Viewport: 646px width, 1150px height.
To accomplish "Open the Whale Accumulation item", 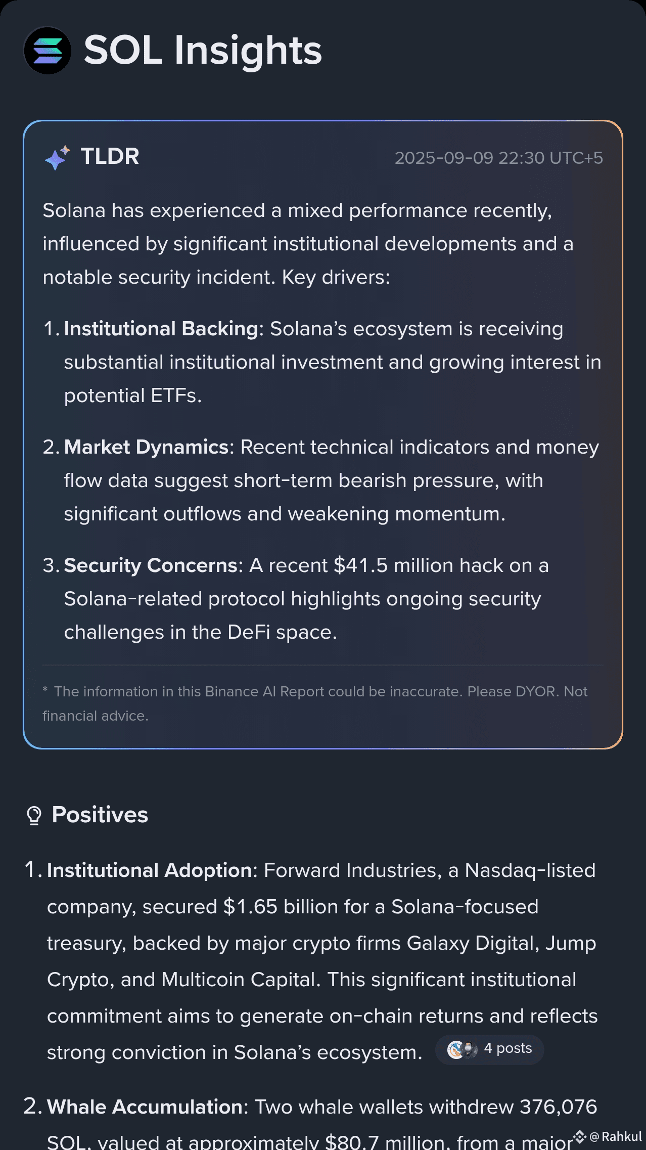I will point(311,1123).
